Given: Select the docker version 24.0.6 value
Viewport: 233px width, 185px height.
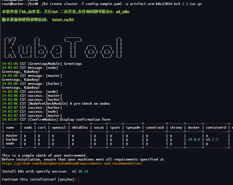Looking at the screenshot, I should 194,139.
